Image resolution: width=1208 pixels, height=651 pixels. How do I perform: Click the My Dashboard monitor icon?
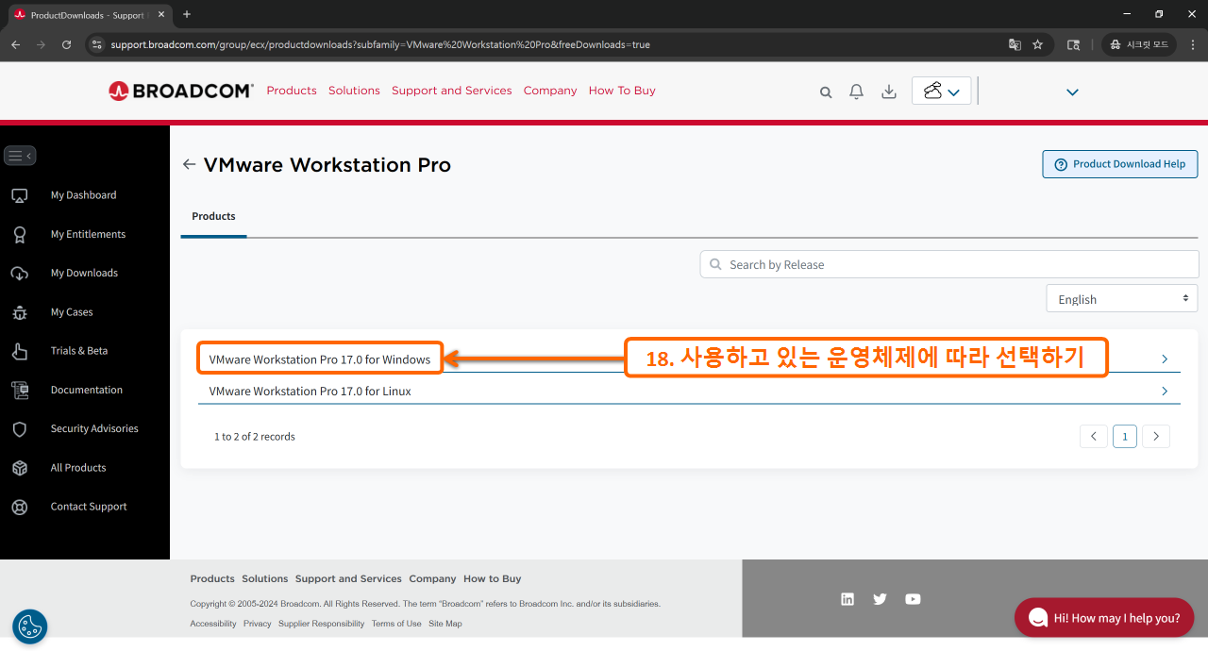(19, 195)
